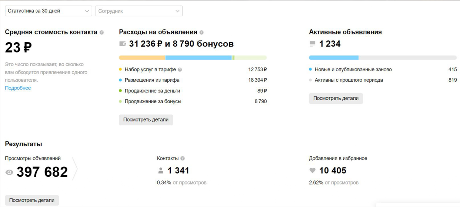
Task: Click the grey dot for "Активны с прошлого периода"
Action: click(x=310, y=80)
